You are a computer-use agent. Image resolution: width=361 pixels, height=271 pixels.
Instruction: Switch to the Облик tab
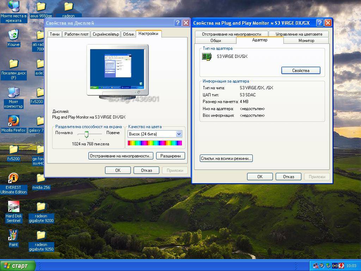click(128, 34)
